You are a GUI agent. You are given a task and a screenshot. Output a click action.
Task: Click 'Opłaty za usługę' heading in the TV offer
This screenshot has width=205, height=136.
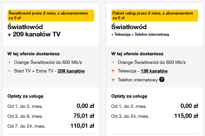coord(25,96)
